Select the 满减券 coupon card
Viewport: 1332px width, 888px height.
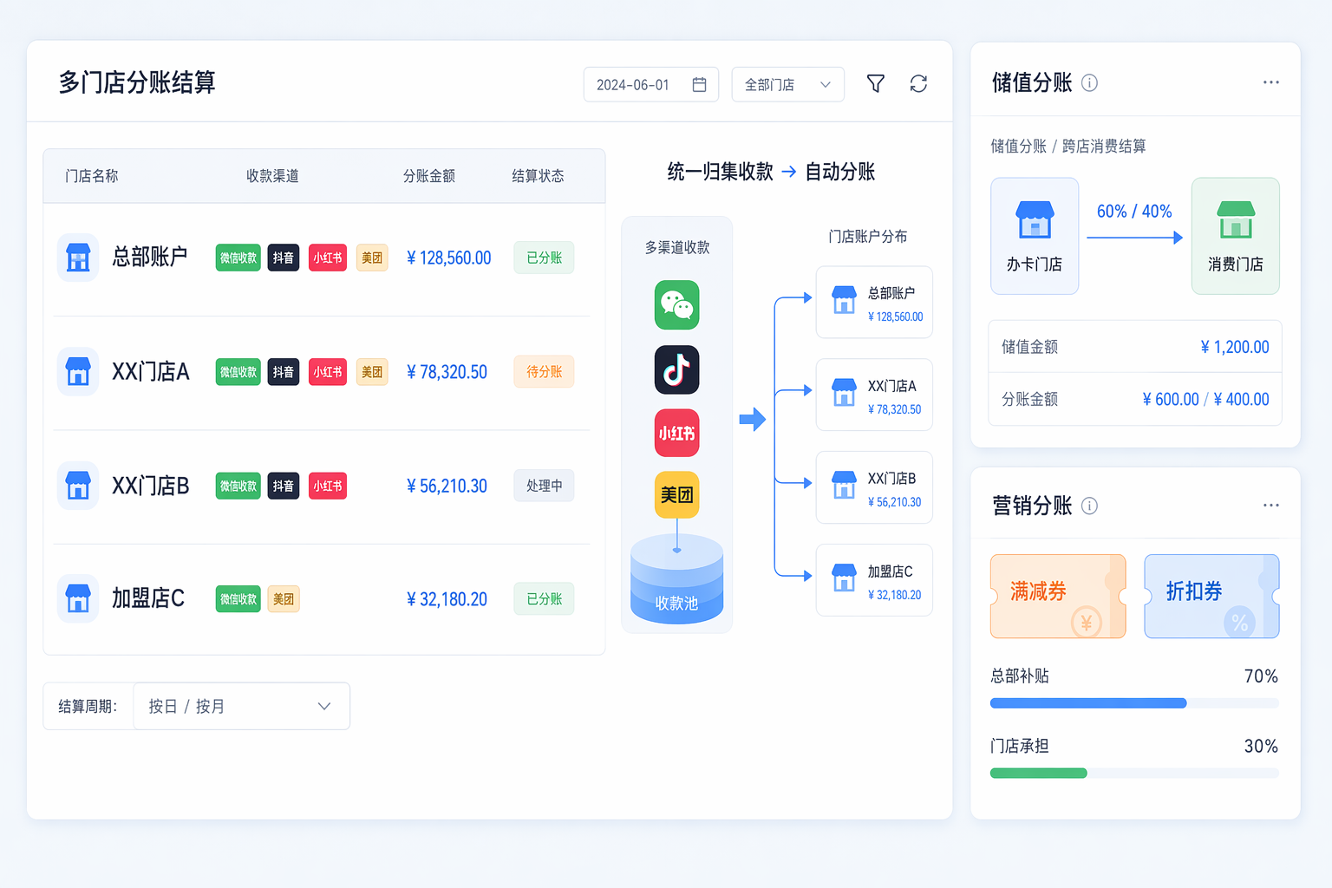(1058, 597)
